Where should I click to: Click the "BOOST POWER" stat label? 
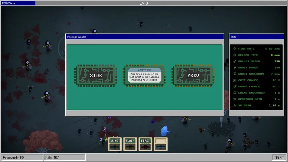pyautogui.click(x=248, y=68)
